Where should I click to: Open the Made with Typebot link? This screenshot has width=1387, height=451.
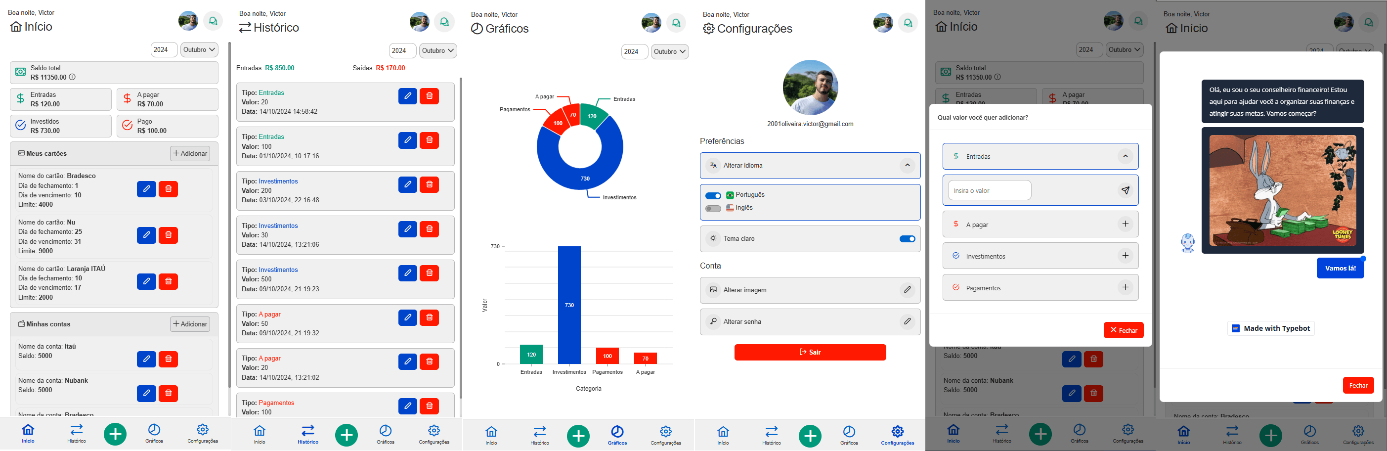click(x=1271, y=328)
